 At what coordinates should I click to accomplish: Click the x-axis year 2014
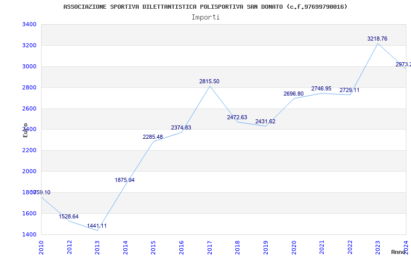point(125,247)
